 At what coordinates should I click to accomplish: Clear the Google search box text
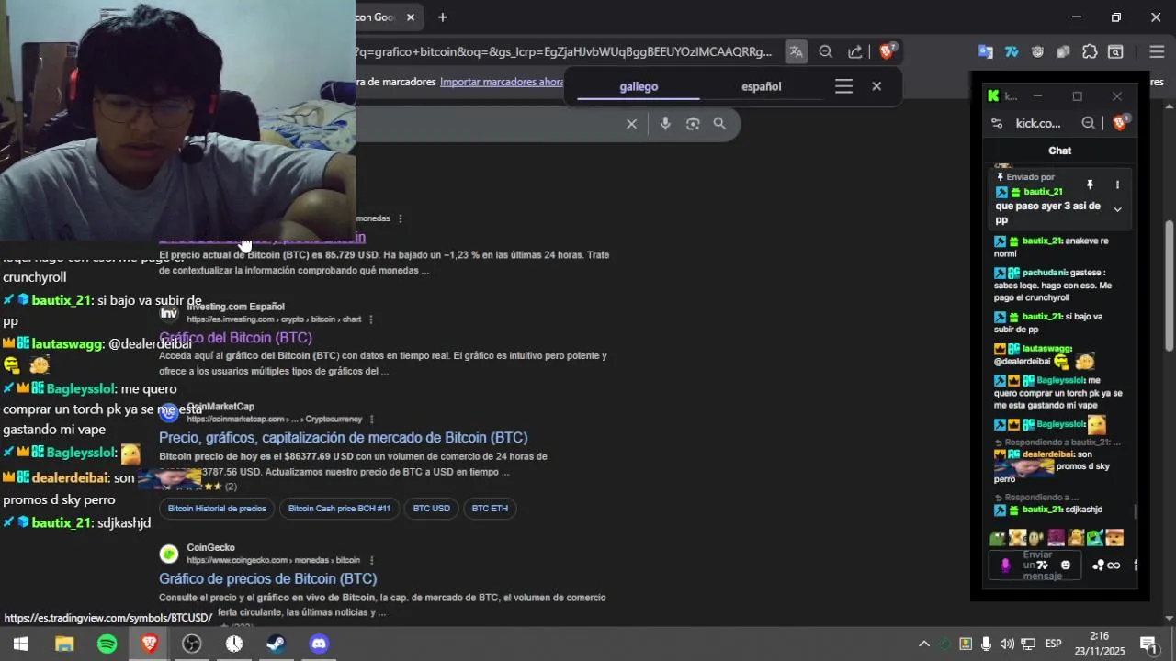631,124
